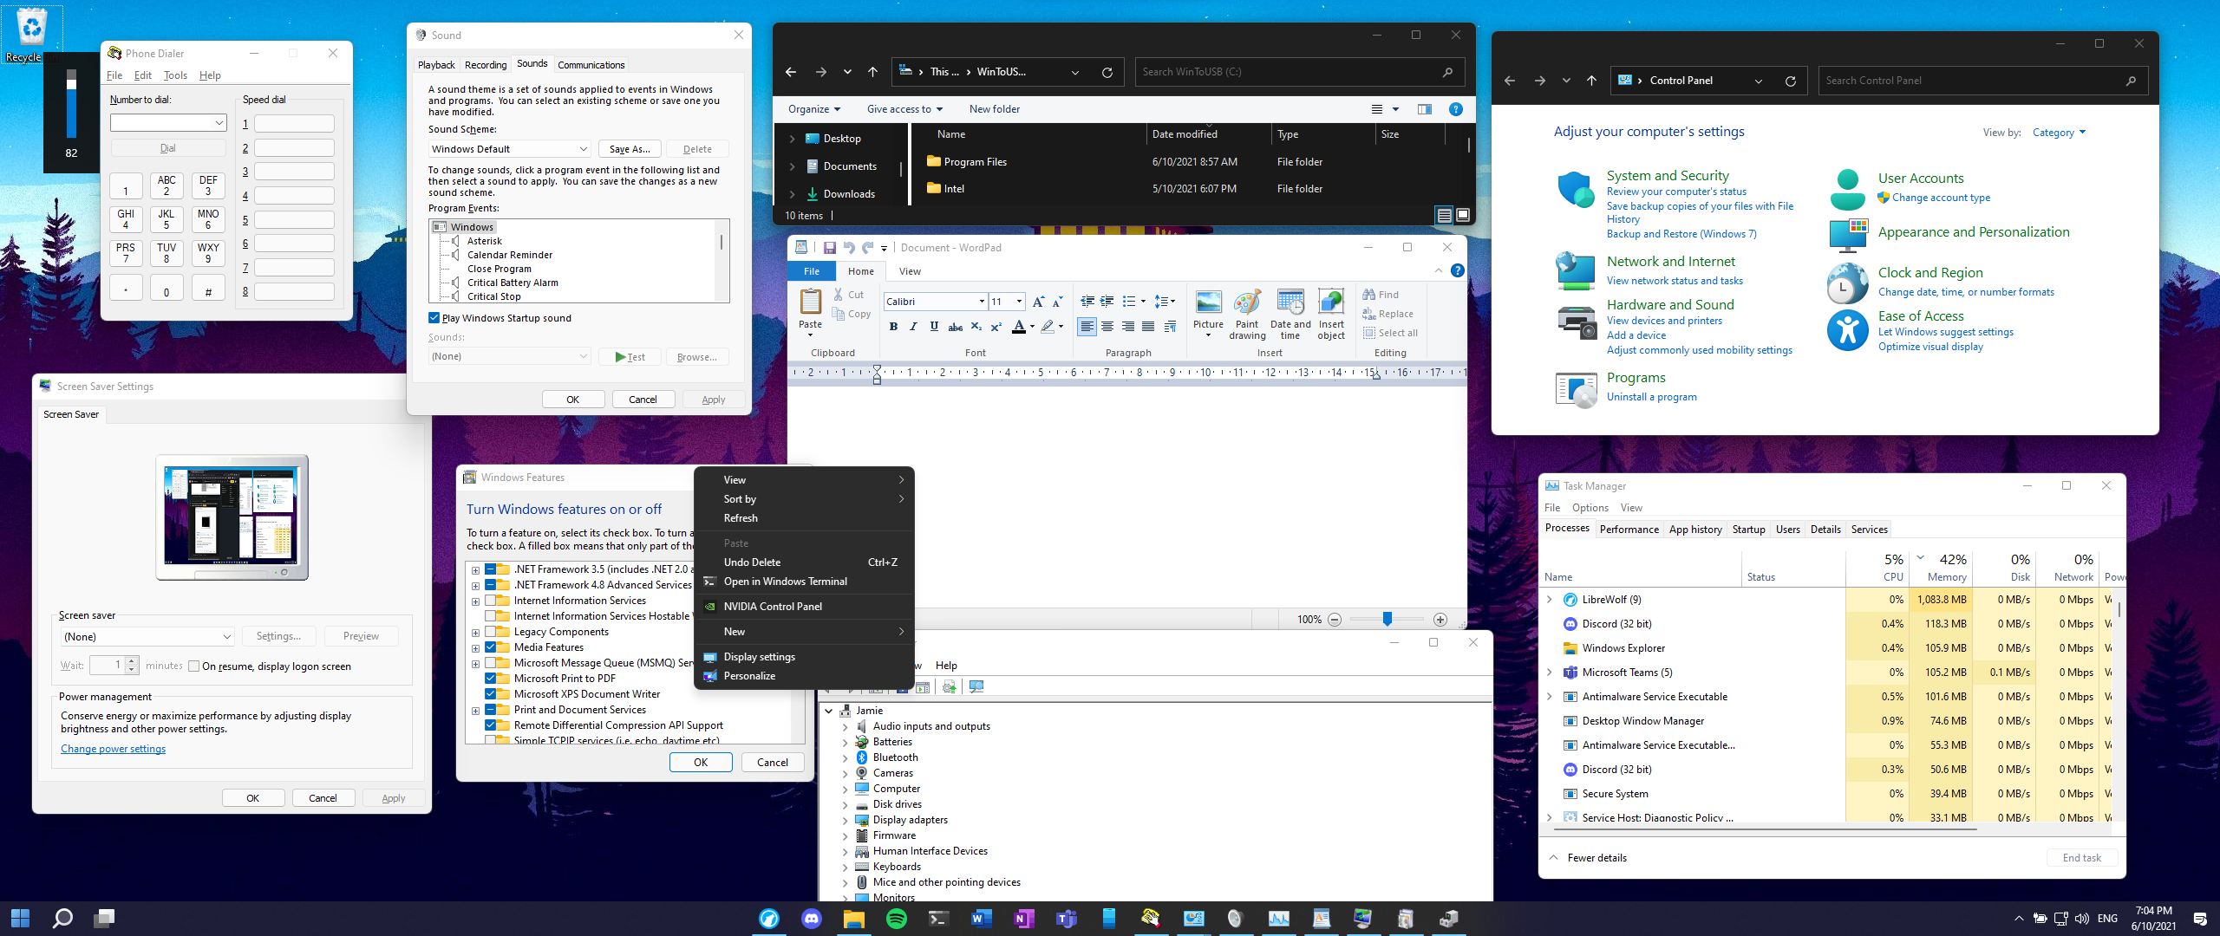The width and height of the screenshot is (2220, 936).
Task: Enable On resume, display logon screen
Action: coord(194,666)
